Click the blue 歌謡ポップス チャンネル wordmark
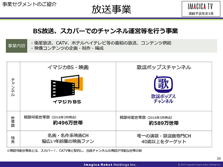The height and width of the screenshot is (167, 223). (163, 99)
